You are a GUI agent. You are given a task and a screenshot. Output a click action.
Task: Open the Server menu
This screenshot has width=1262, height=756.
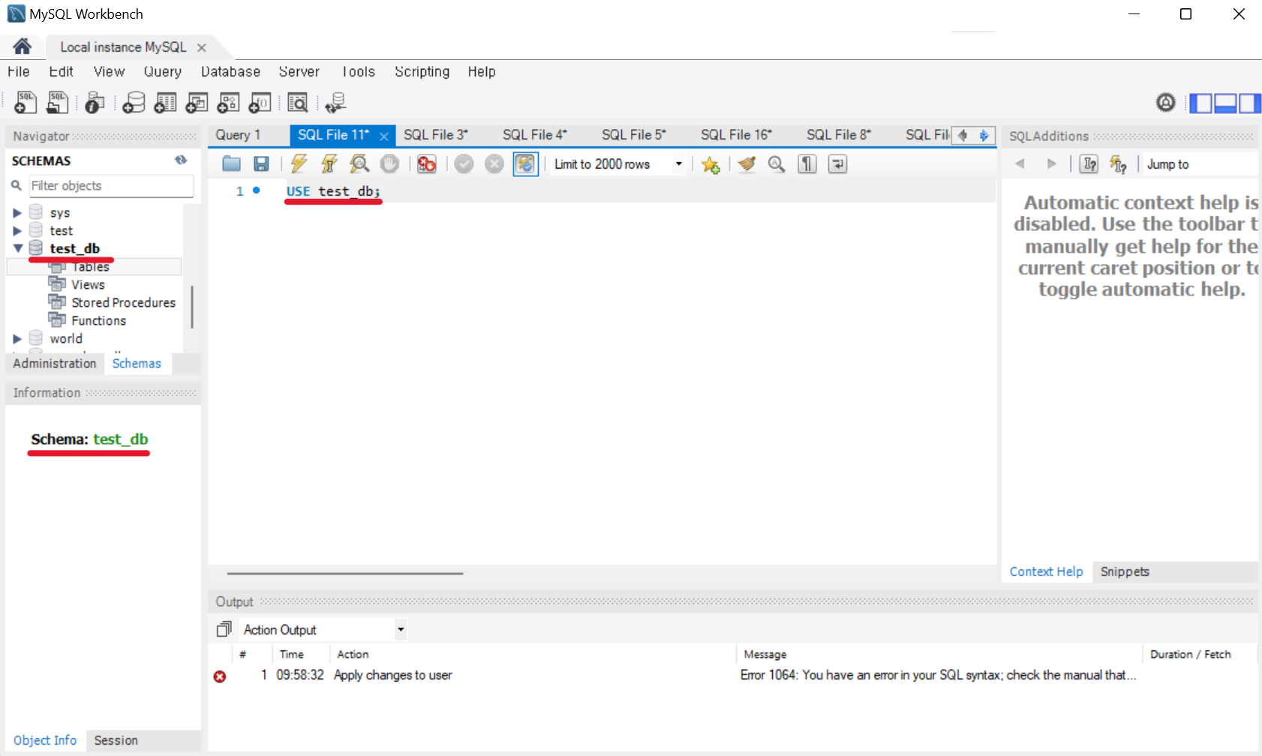(299, 71)
